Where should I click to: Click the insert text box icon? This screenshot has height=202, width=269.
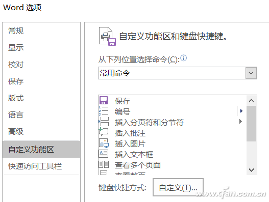(x=104, y=154)
